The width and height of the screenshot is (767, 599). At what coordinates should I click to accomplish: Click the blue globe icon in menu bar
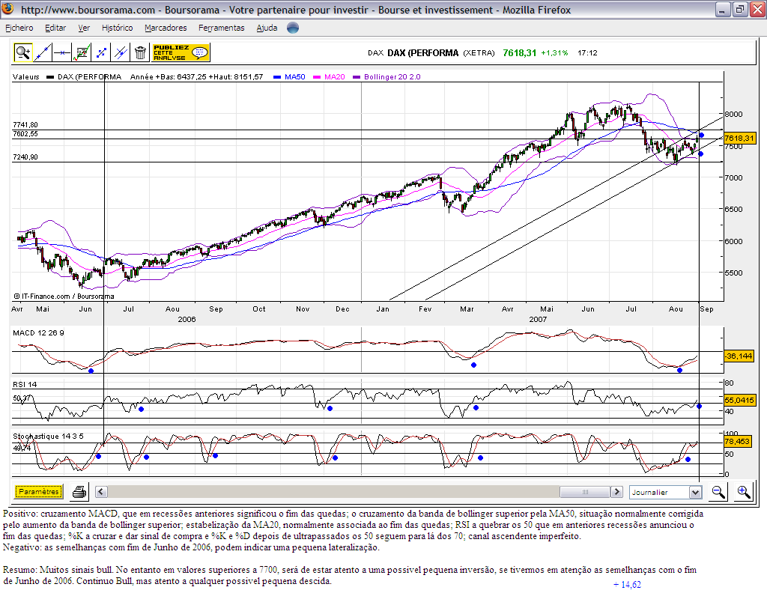pos(293,28)
